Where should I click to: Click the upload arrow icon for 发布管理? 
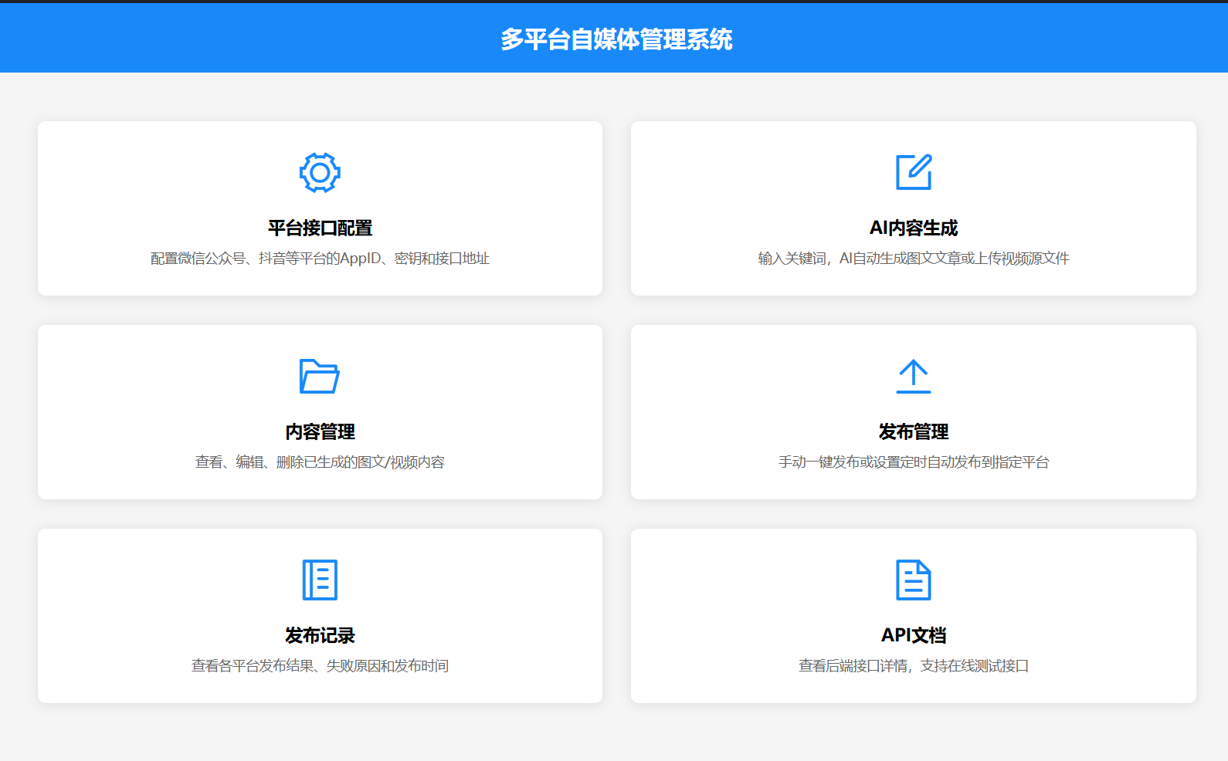click(x=913, y=376)
